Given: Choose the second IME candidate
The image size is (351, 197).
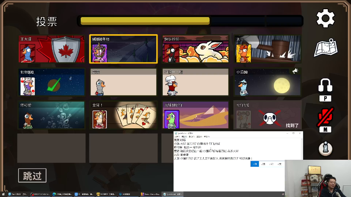Looking at the screenshot, I should [x=263, y=164].
